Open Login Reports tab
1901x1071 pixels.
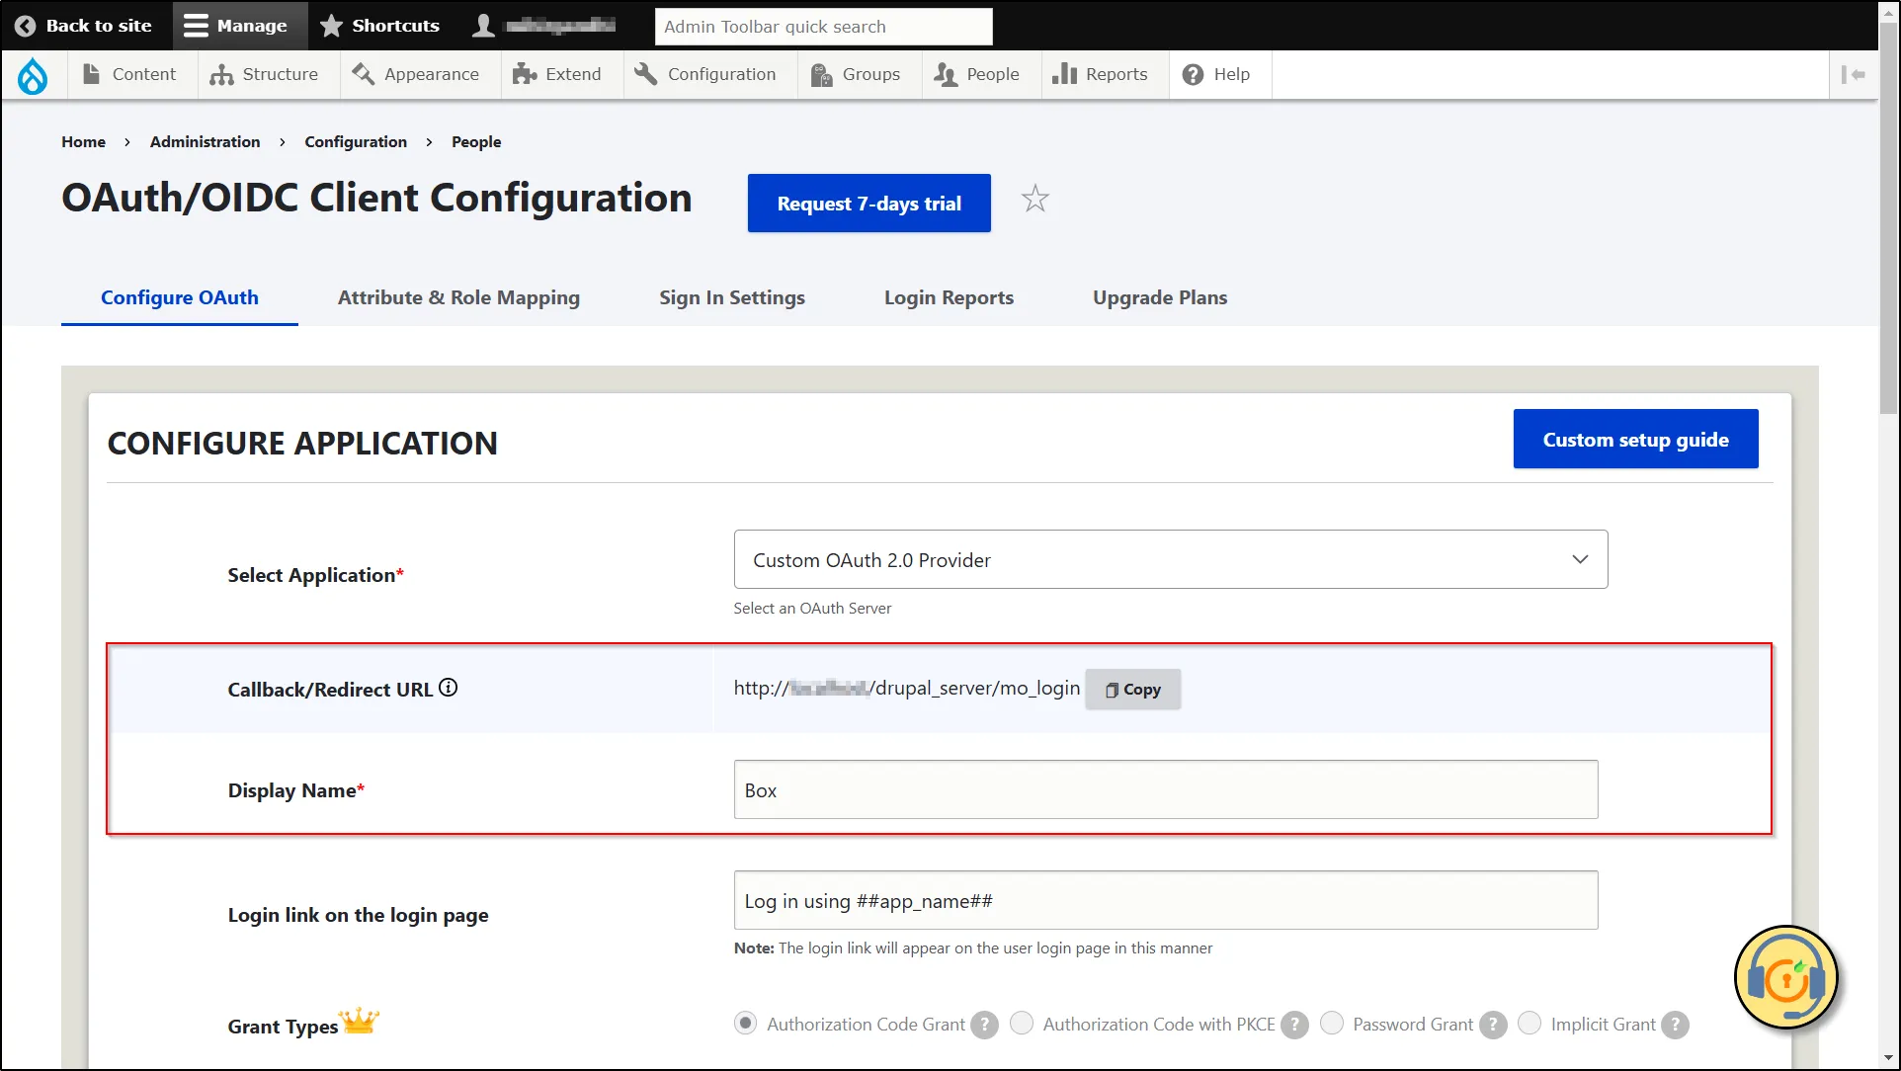[950, 296]
